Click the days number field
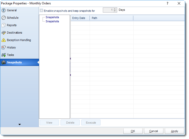The image size is (189, 139). (x=108, y=10)
